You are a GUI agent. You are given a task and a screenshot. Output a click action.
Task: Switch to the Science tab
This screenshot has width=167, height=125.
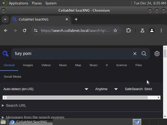122,65
